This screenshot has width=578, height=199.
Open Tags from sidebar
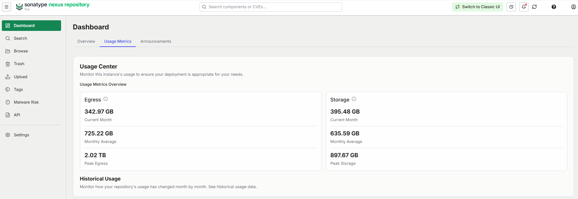[31, 90]
